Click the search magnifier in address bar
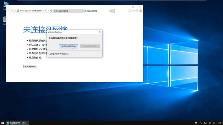This screenshot has height=125, width=223. click(46, 11)
